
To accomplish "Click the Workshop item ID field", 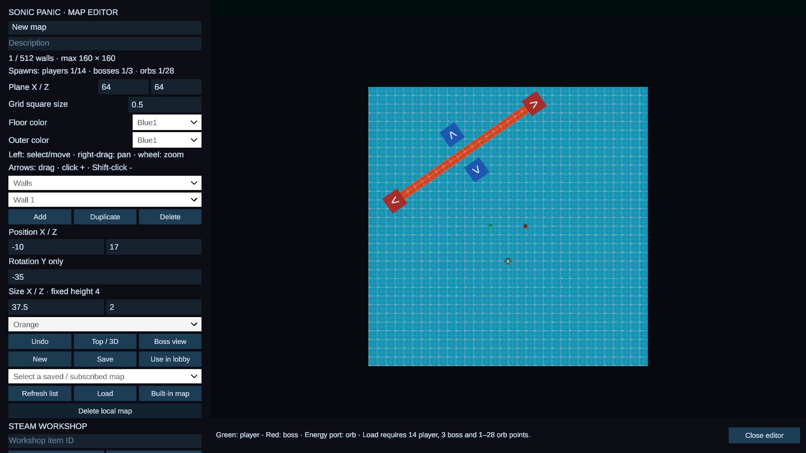I will click(105, 441).
